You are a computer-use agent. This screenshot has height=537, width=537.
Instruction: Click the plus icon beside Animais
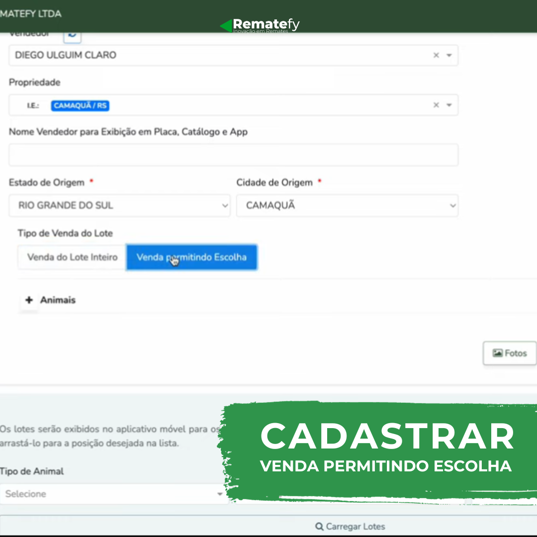pos(29,300)
